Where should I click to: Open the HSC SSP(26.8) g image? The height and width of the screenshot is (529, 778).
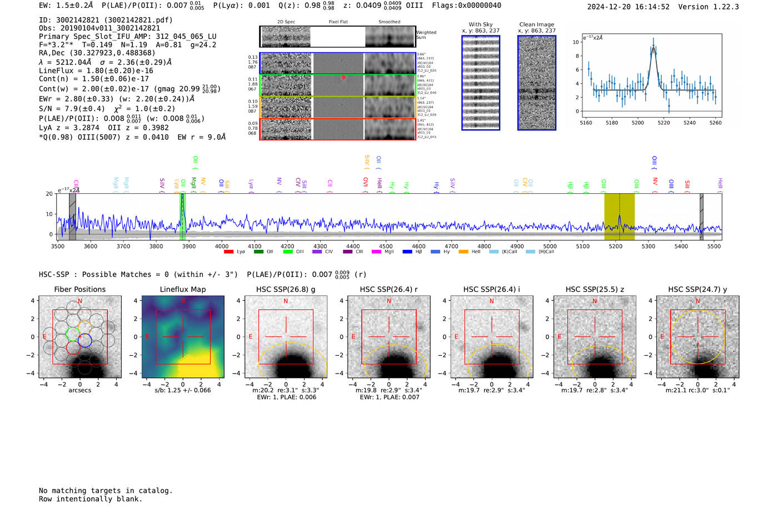pyautogui.click(x=286, y=336)
